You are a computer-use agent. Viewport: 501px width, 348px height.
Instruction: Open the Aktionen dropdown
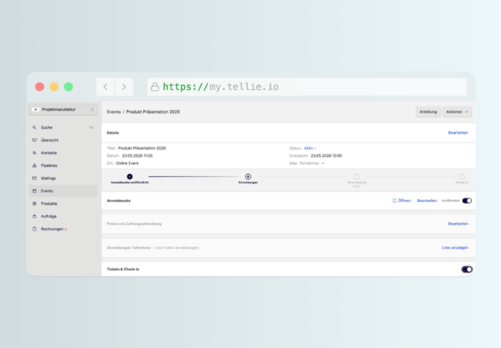457,112
